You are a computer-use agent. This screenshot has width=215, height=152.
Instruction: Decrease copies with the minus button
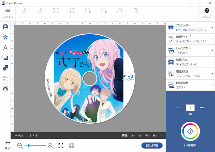click(x=178, y=108)
